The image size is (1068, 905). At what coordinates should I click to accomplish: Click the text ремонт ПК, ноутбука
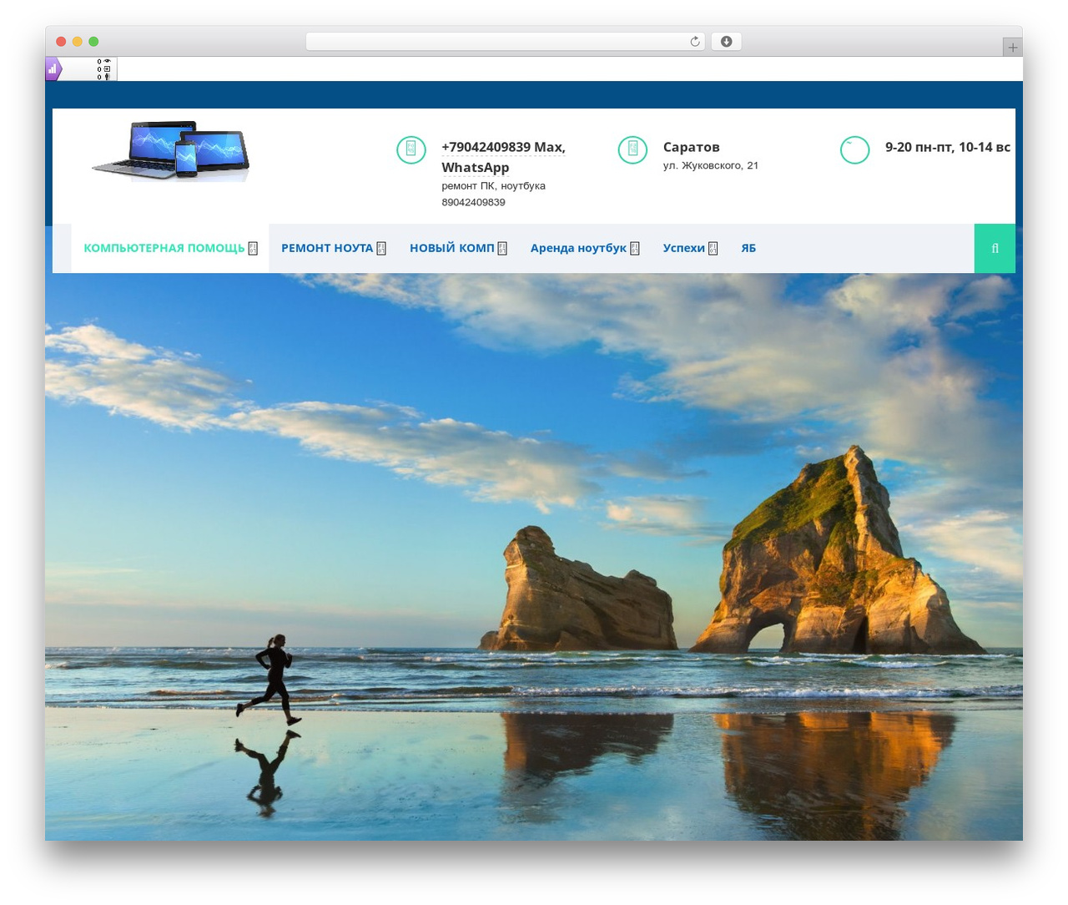(x=494, y=186)
